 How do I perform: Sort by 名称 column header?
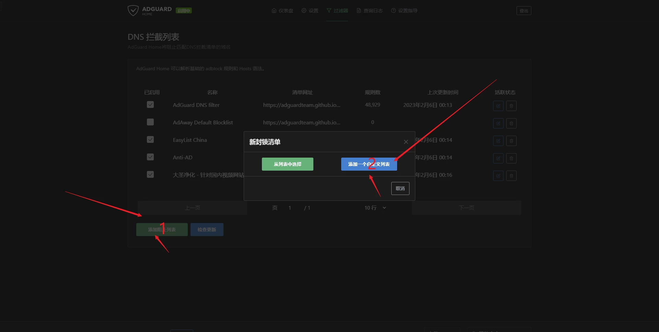[212, 92]
